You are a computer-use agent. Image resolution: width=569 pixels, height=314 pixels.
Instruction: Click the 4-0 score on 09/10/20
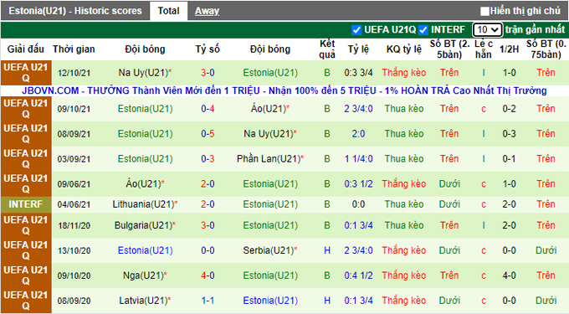208,275
